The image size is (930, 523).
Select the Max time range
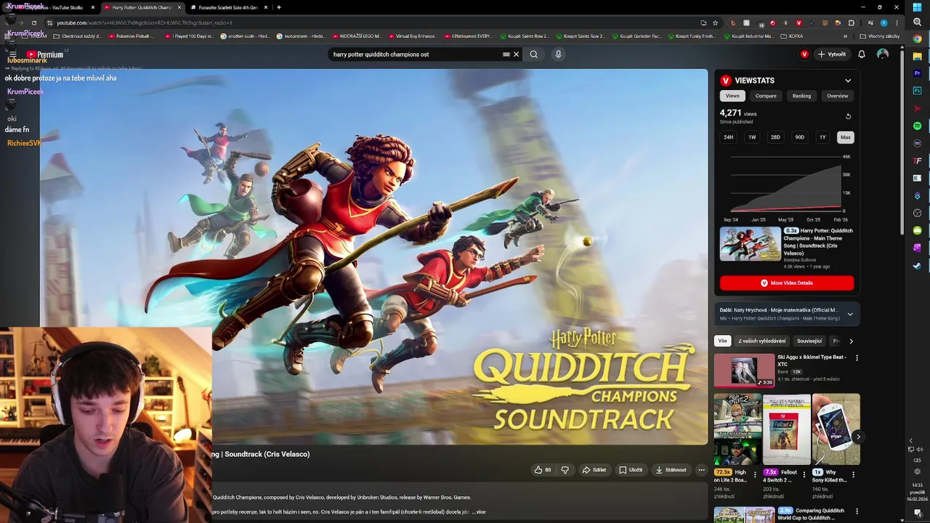[845, 137]
